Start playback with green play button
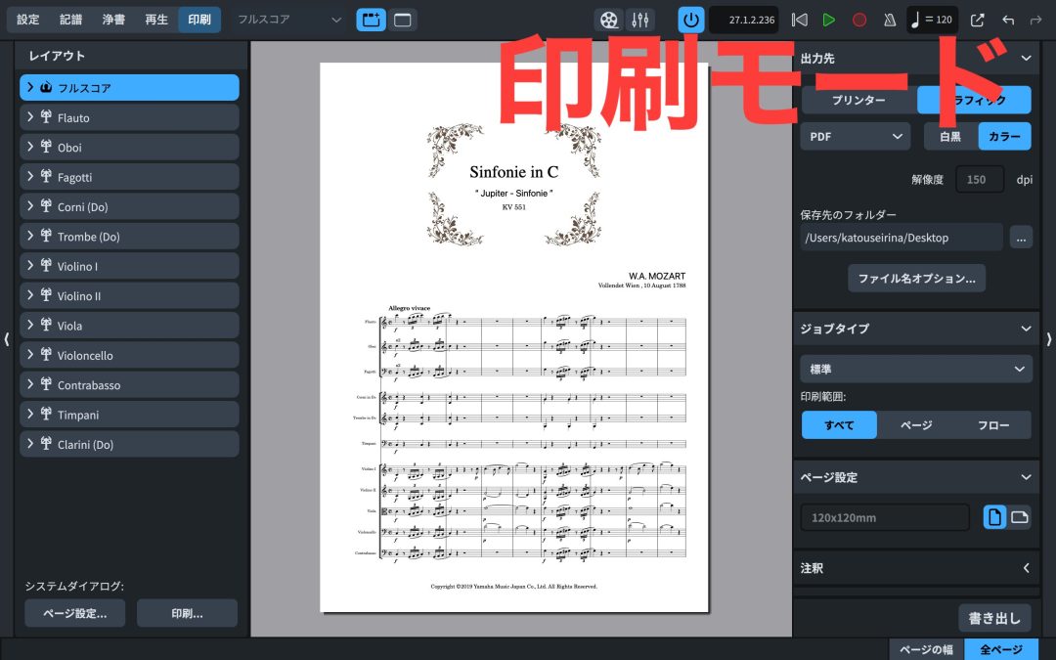Image resolution: width=1056 pixels, height=660 pixels. [829, 20]
